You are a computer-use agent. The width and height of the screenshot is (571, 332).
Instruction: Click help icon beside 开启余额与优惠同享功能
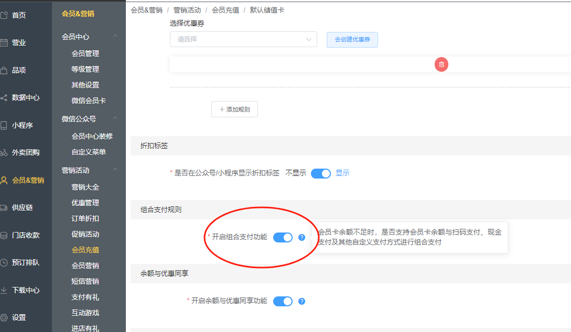tap(301, 302)
